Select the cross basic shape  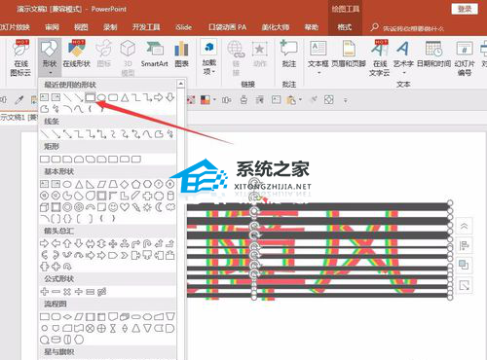click(x=147, y=196)
